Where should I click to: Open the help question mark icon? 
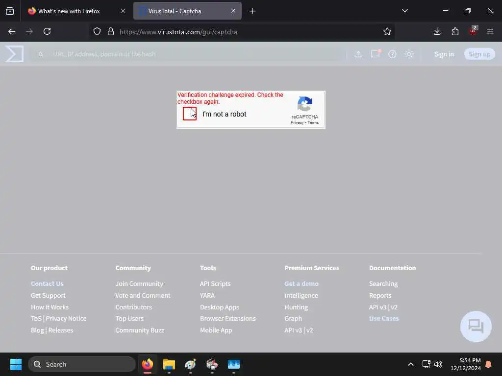coord(392,54)
